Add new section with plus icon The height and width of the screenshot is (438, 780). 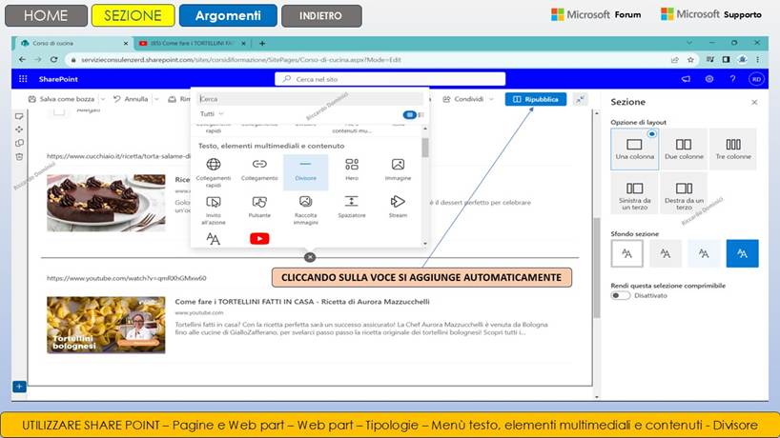coord(19,387)
